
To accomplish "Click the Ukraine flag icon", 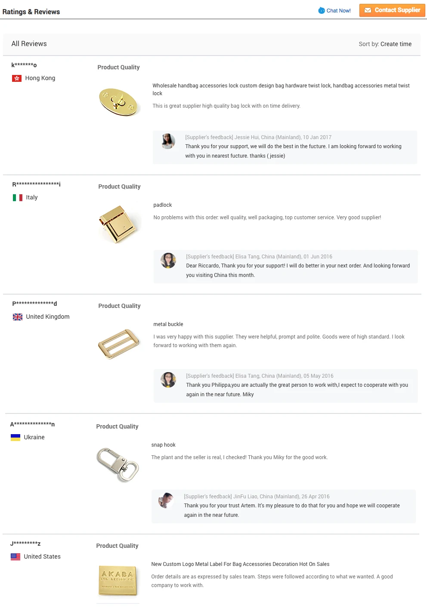I will [x=15, y=438].
